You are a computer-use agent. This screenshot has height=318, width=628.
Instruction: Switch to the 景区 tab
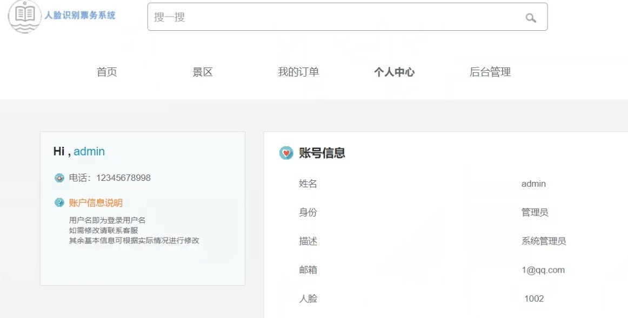pos(203,71)
